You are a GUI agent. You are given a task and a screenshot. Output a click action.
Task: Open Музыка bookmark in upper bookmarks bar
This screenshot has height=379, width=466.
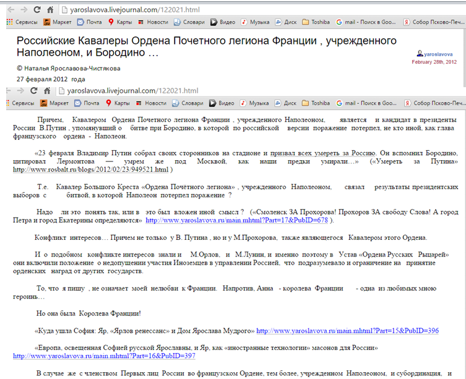[x=256, y=22]
